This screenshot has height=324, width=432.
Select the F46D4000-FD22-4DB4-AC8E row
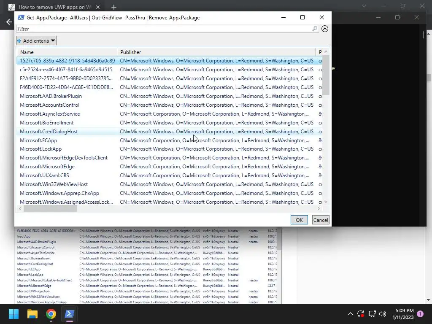(x=170, y=87)
